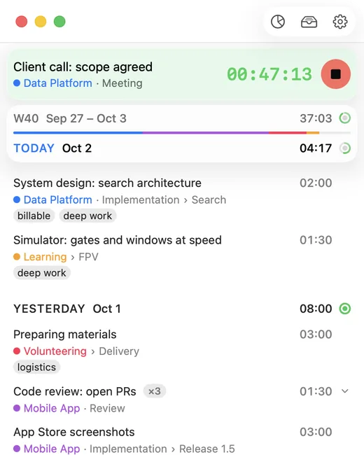Select deep work tag under System design
This screenshot has width=364, height=455.
pyautogui.click(x=87, y=216)
